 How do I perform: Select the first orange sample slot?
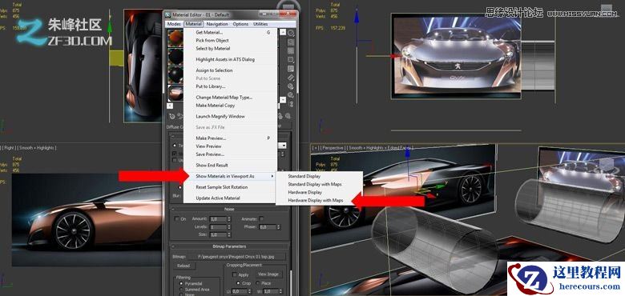(x=175, y=38)
